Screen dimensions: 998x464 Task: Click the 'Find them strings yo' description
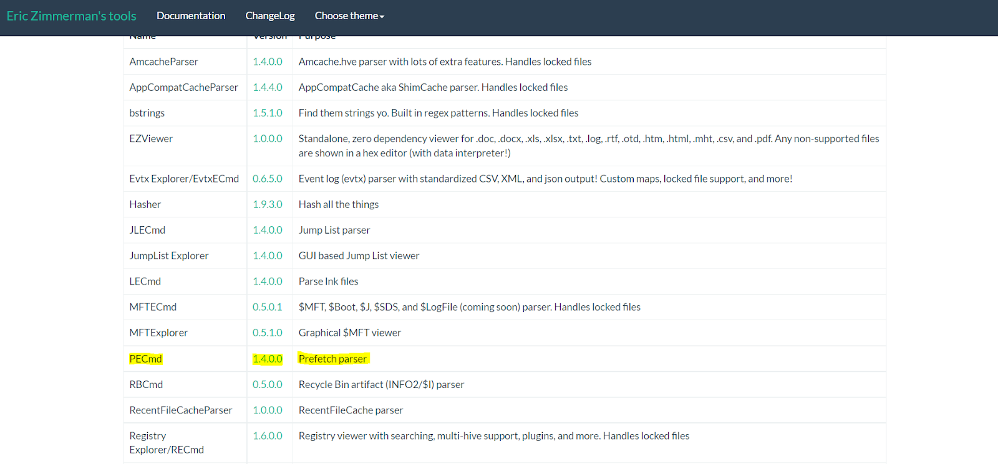438,113
